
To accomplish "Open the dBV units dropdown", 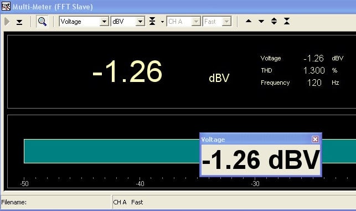I will pos(127,22).
